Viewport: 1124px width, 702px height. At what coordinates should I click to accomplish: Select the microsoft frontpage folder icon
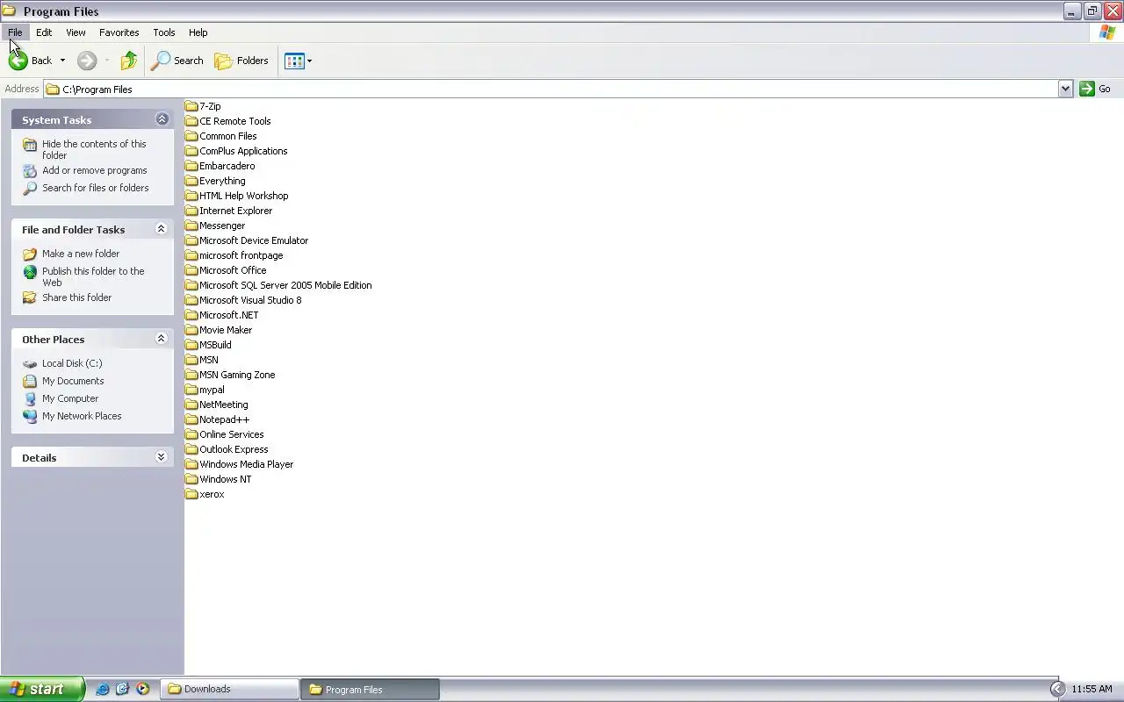[191, 255]
